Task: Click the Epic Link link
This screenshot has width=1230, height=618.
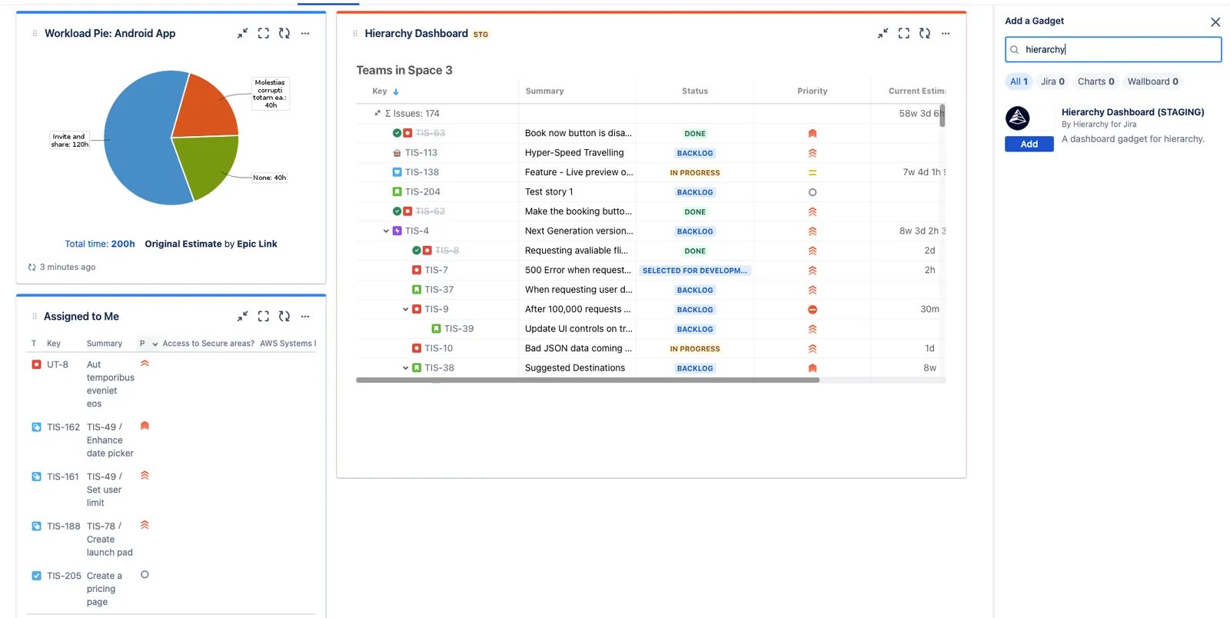Action: coord(257,244)
